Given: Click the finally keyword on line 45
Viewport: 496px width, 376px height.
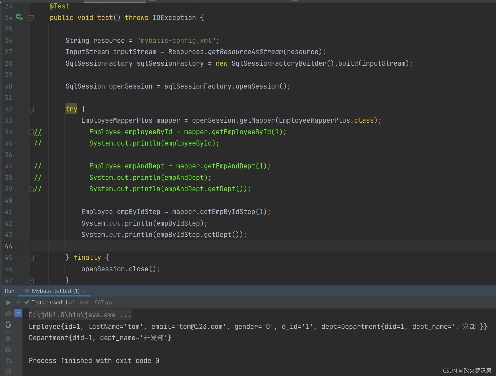Looking at the screenshot, I should (87, 257).
